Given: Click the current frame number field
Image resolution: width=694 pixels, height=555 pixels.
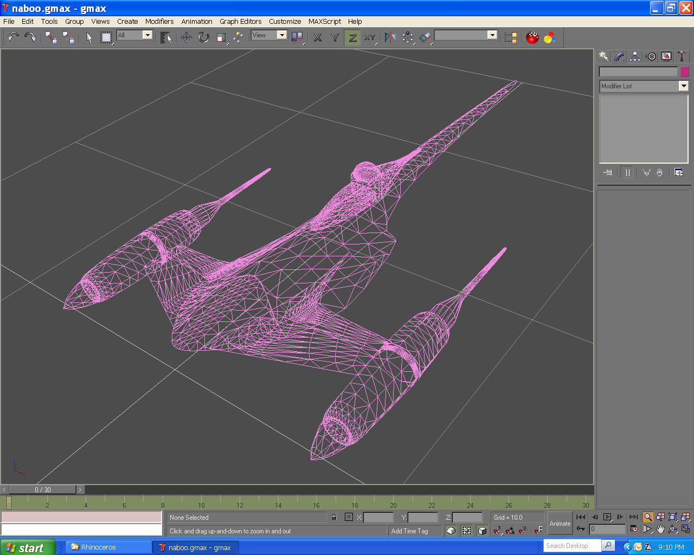Looking at the screenshot, I should coord(607,529).
